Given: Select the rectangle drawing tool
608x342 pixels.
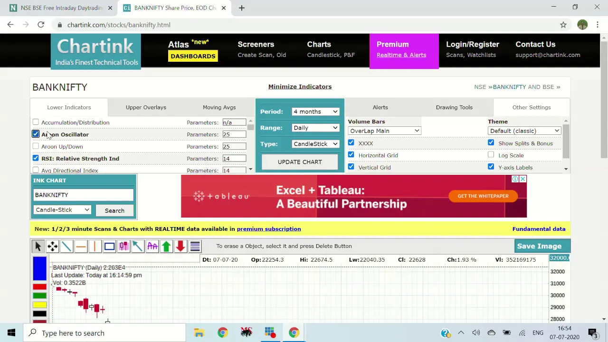Looking at the screenshot, I should tap(109, 246).
